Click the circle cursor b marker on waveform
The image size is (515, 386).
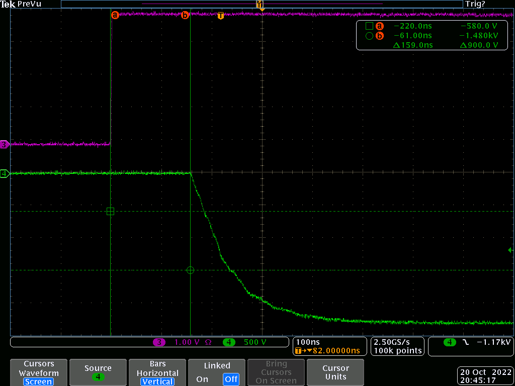click(x=190, y=270)
